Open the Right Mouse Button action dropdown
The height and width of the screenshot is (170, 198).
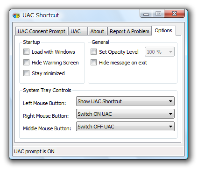pyautogui.click(x=125, y=114)
